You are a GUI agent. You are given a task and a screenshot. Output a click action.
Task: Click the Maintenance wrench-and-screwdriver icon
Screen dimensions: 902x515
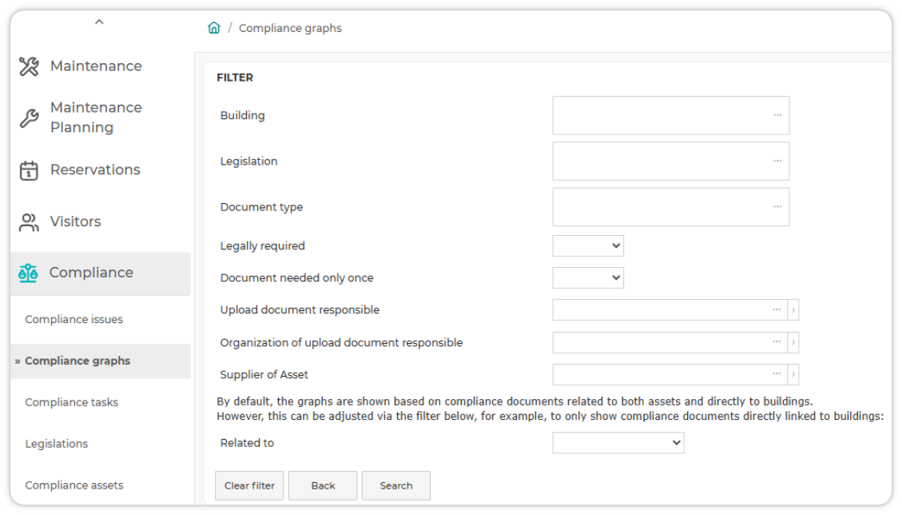point(29,66)
